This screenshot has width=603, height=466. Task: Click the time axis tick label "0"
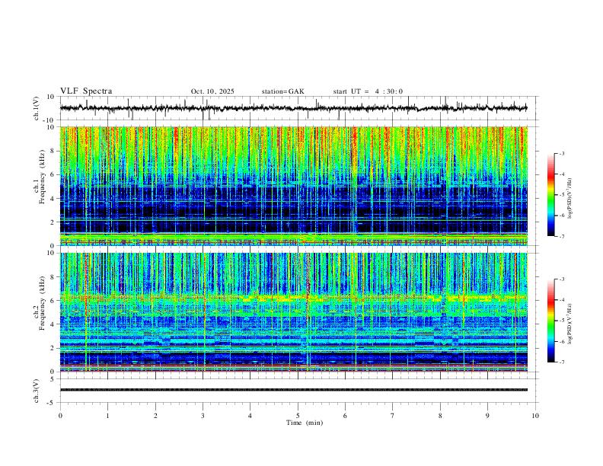point(60,416)
